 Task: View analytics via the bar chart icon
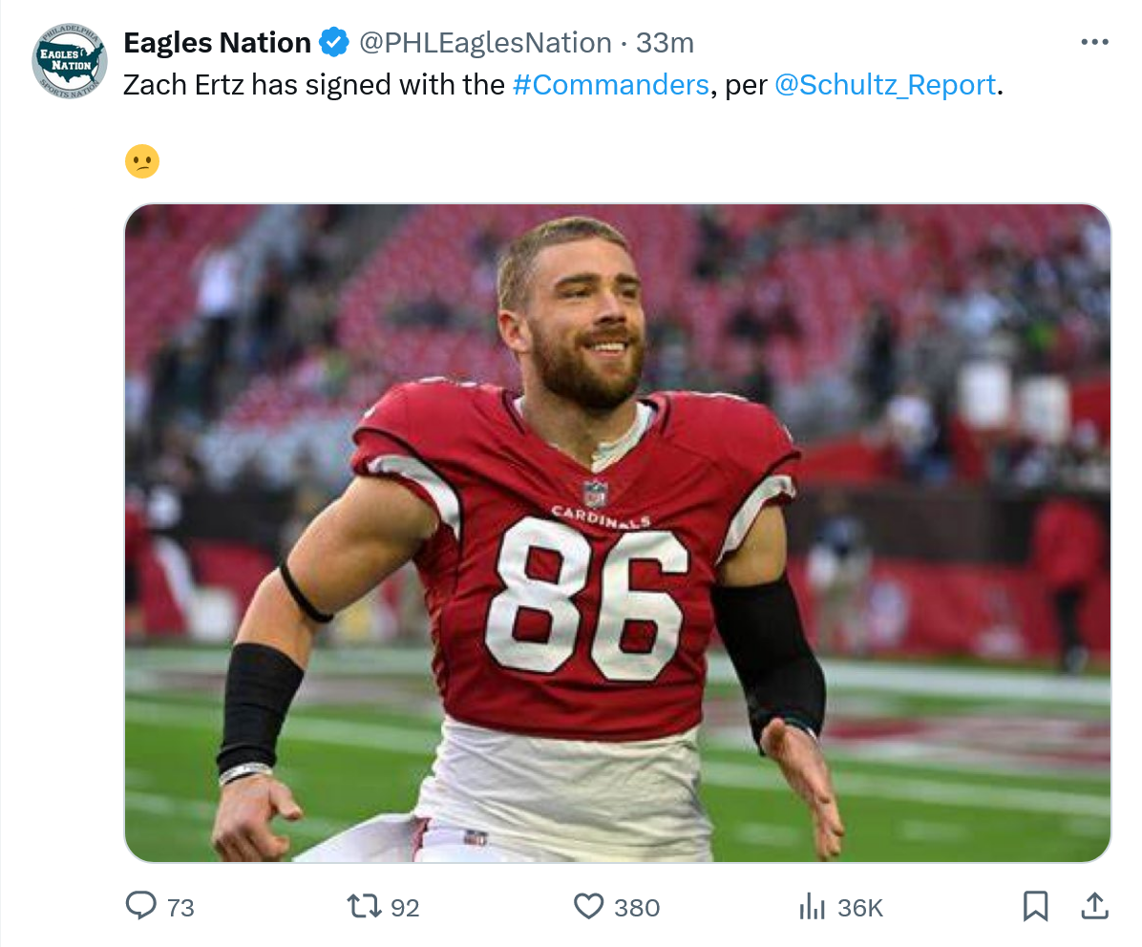(812, 906)
